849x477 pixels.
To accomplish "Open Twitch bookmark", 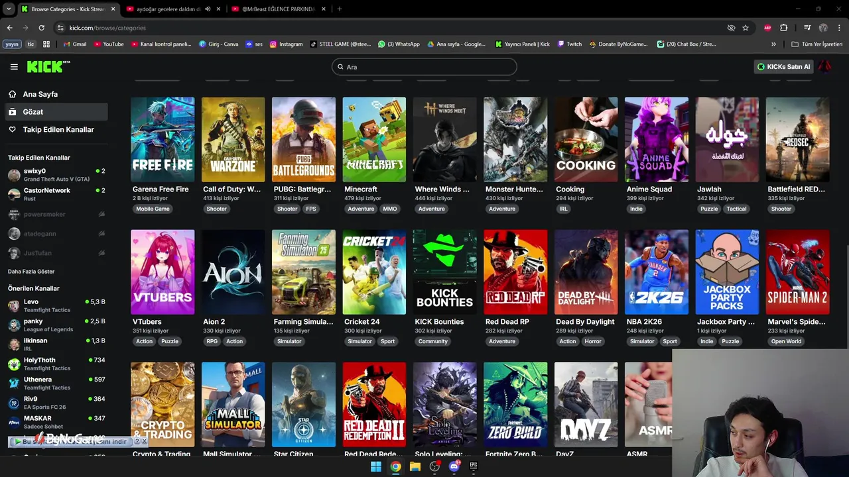I will coord(570,44).
